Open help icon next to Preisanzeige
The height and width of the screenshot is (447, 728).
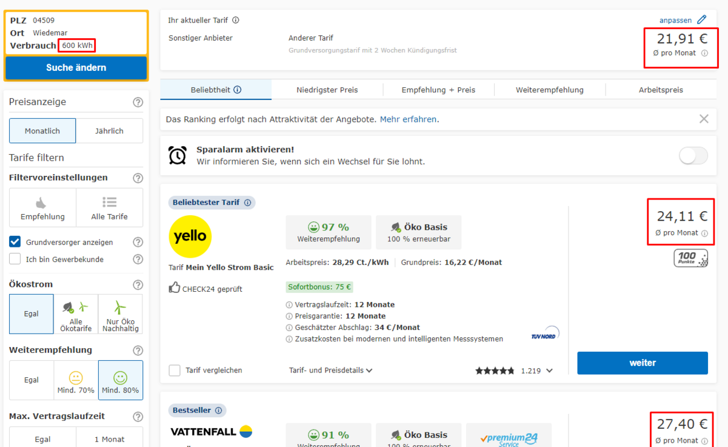coord(138,102)
